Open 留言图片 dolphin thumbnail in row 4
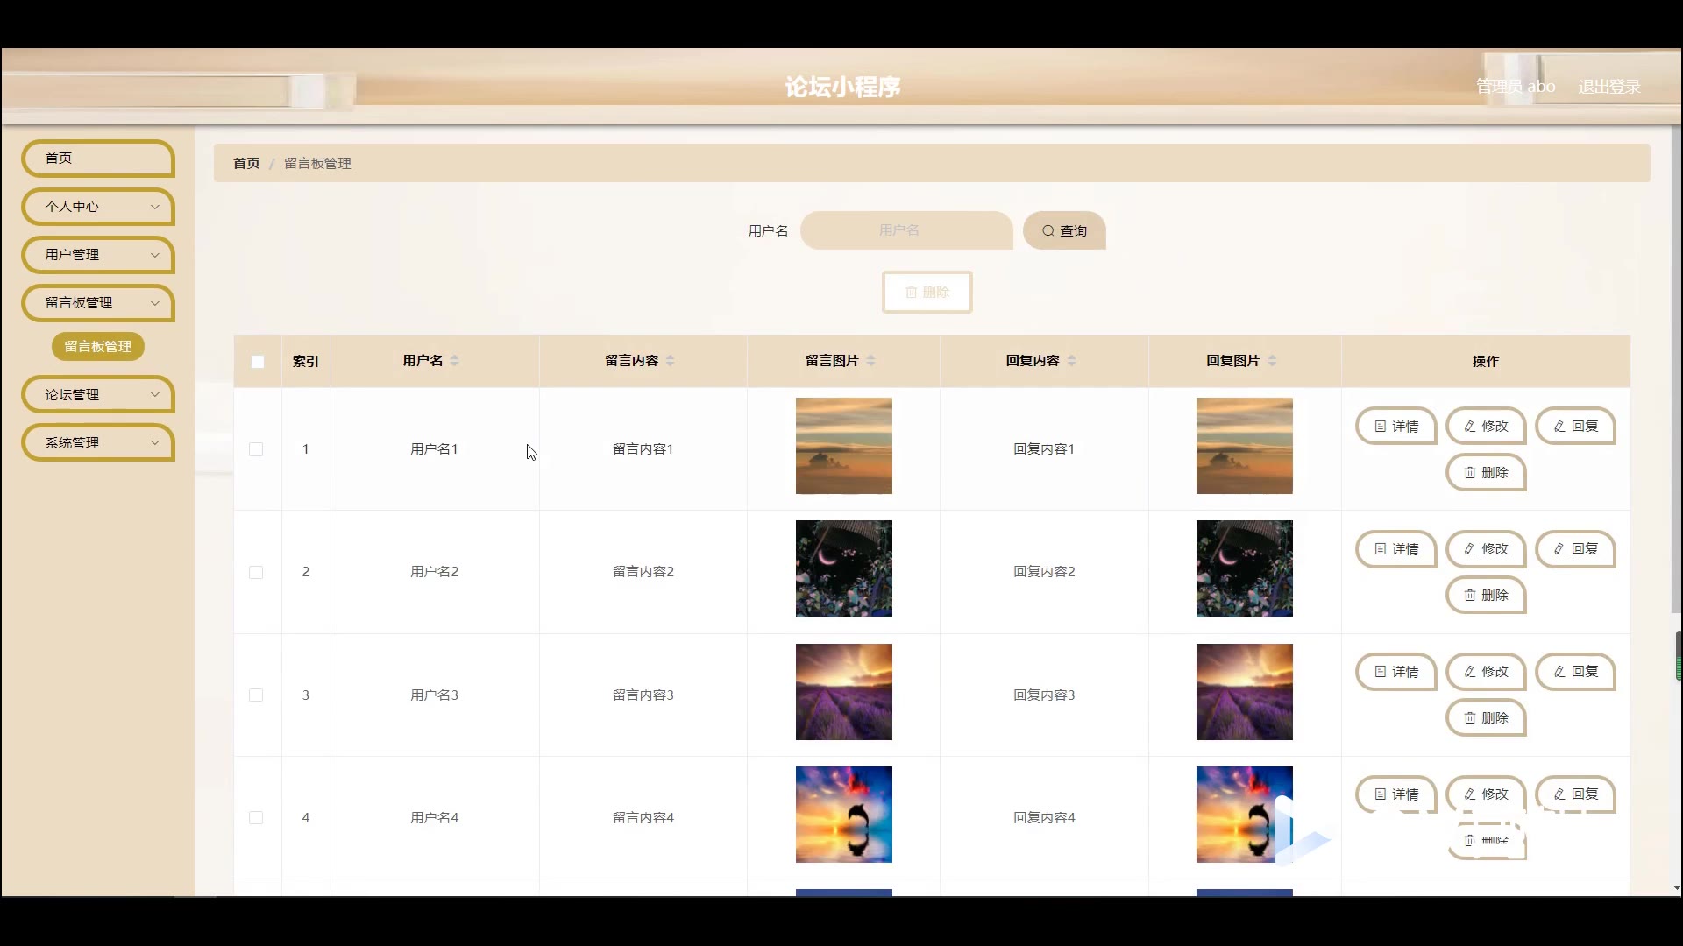The image size is (1683, 946). [x=844, y=815]
